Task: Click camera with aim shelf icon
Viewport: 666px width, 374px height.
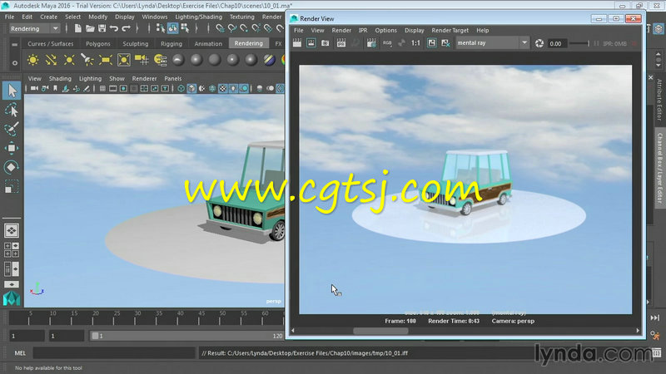Action: (142, 60)
